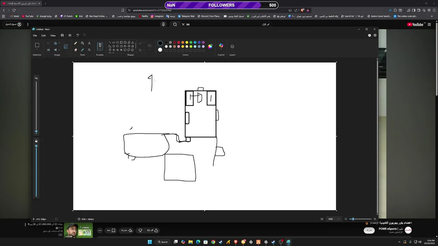Click the Save icon in Paint

pos(62,35)
